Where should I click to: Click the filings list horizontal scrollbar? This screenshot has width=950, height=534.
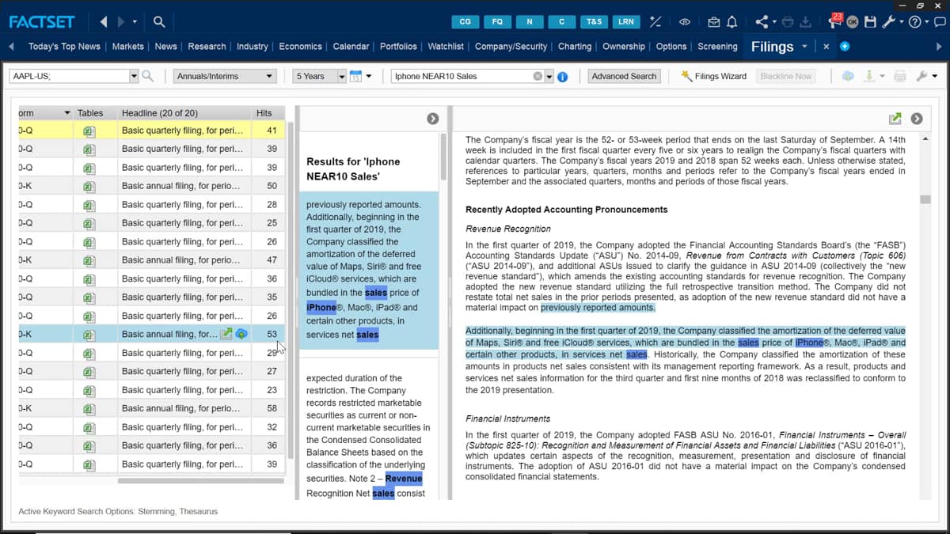point(200,481)
